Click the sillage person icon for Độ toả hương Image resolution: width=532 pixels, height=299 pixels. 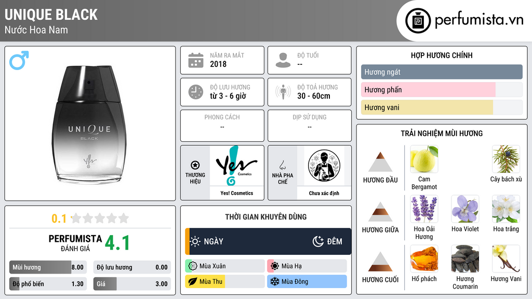283,92
